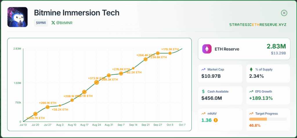The image size is (297, 138).
Task: Open the StrategicETHReserve.xyz link
Action: pyautogui.click(x=258, y=25)
